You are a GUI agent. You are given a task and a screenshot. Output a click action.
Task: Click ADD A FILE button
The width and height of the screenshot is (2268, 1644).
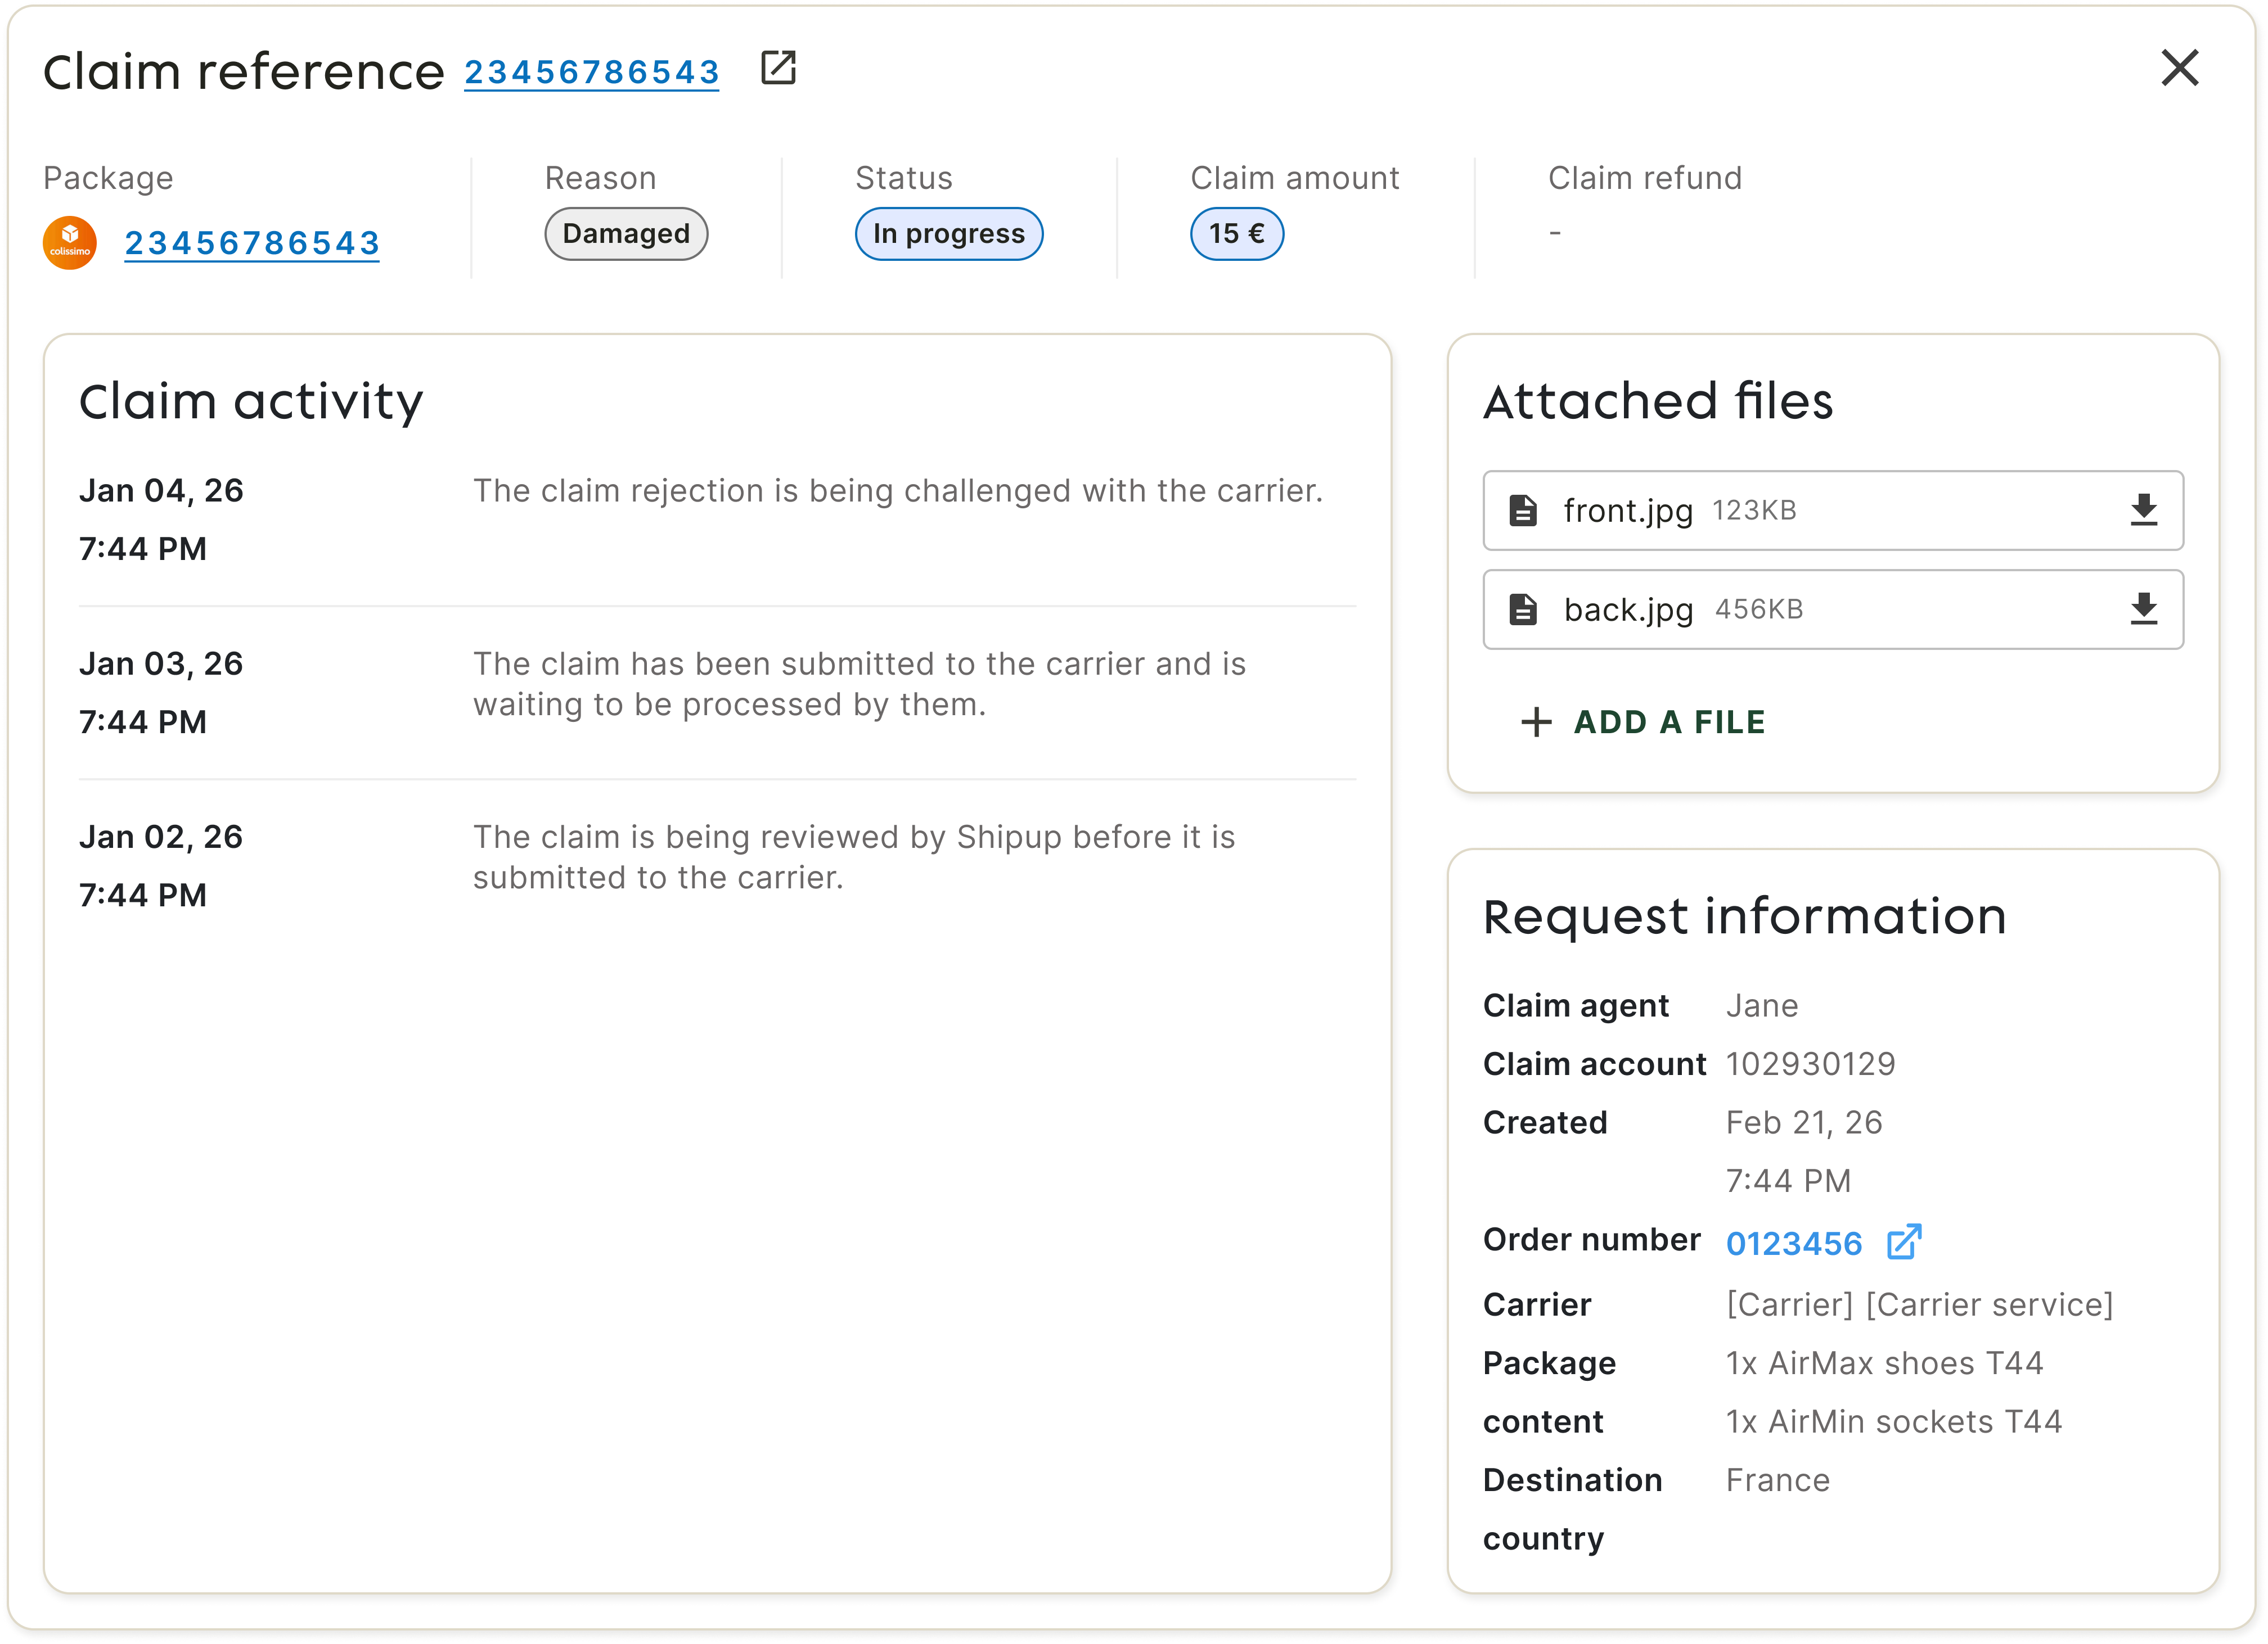point(1643,721)
